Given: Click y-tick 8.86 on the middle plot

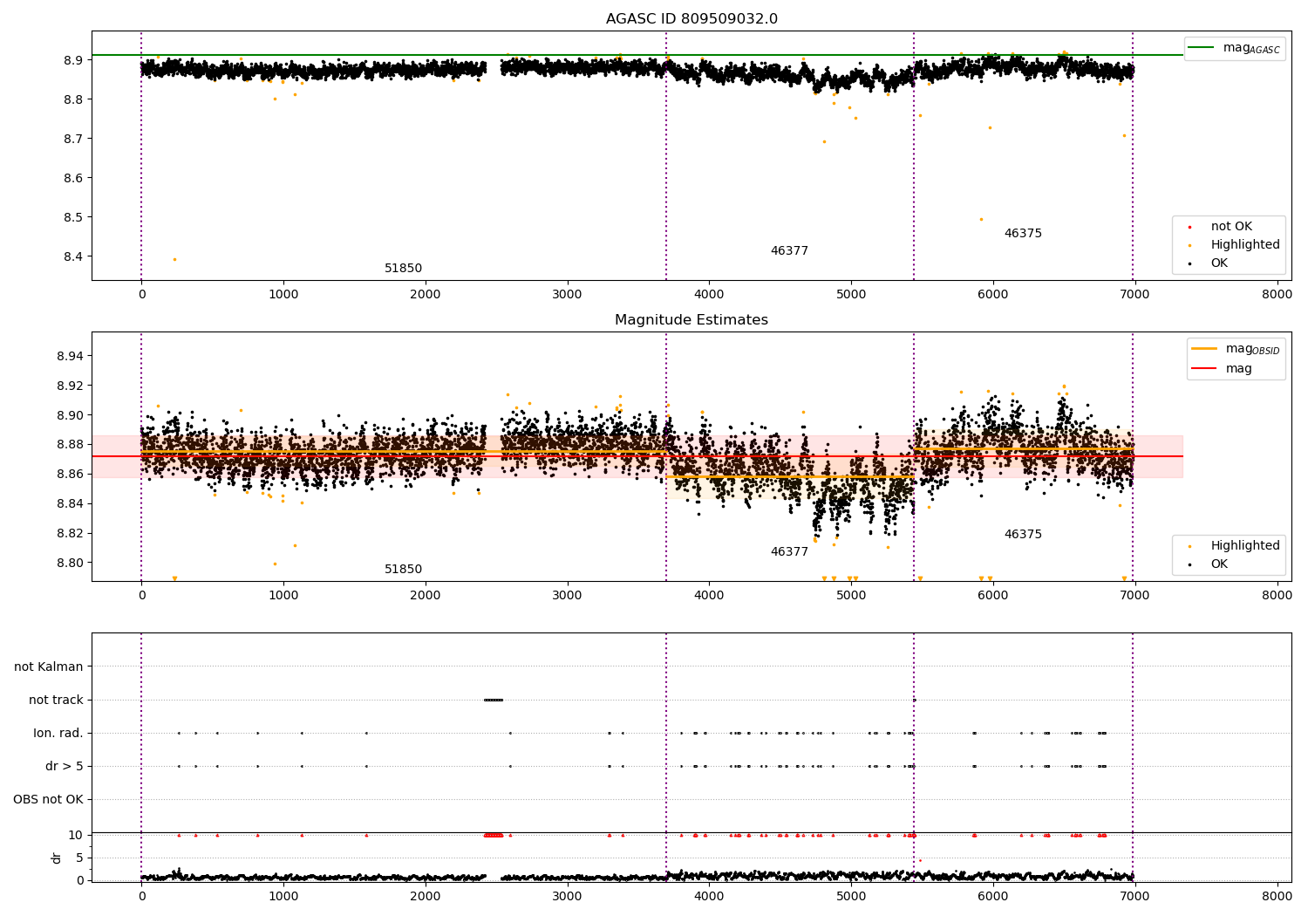Looking at the screenshot, I should click(70, 474).
